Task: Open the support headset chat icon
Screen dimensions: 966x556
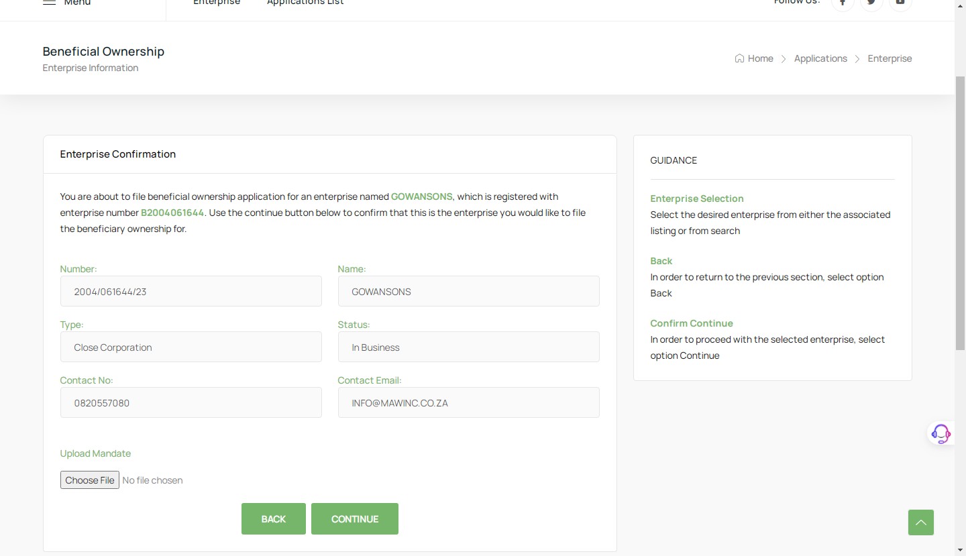Action: pos(941,433)
